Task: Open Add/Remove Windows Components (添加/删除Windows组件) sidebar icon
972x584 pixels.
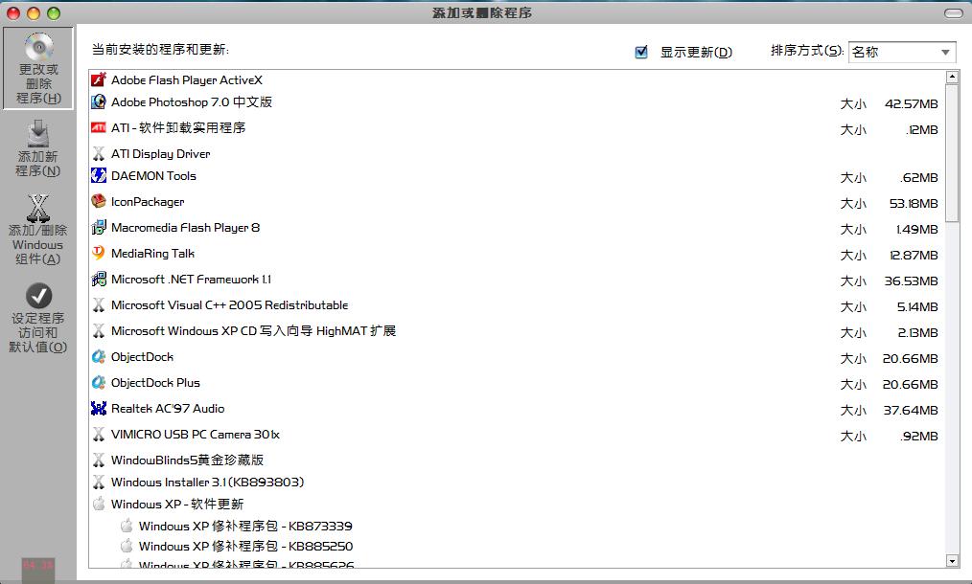Action: coord(37,208)
